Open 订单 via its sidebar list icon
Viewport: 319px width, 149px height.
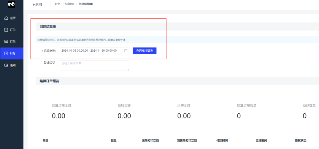pos(6,30)
